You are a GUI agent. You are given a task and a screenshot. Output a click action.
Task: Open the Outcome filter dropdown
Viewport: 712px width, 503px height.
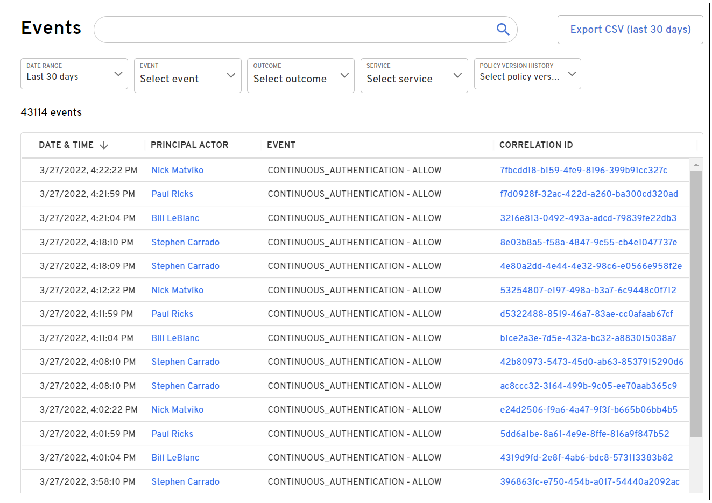(x=300, y=76)
